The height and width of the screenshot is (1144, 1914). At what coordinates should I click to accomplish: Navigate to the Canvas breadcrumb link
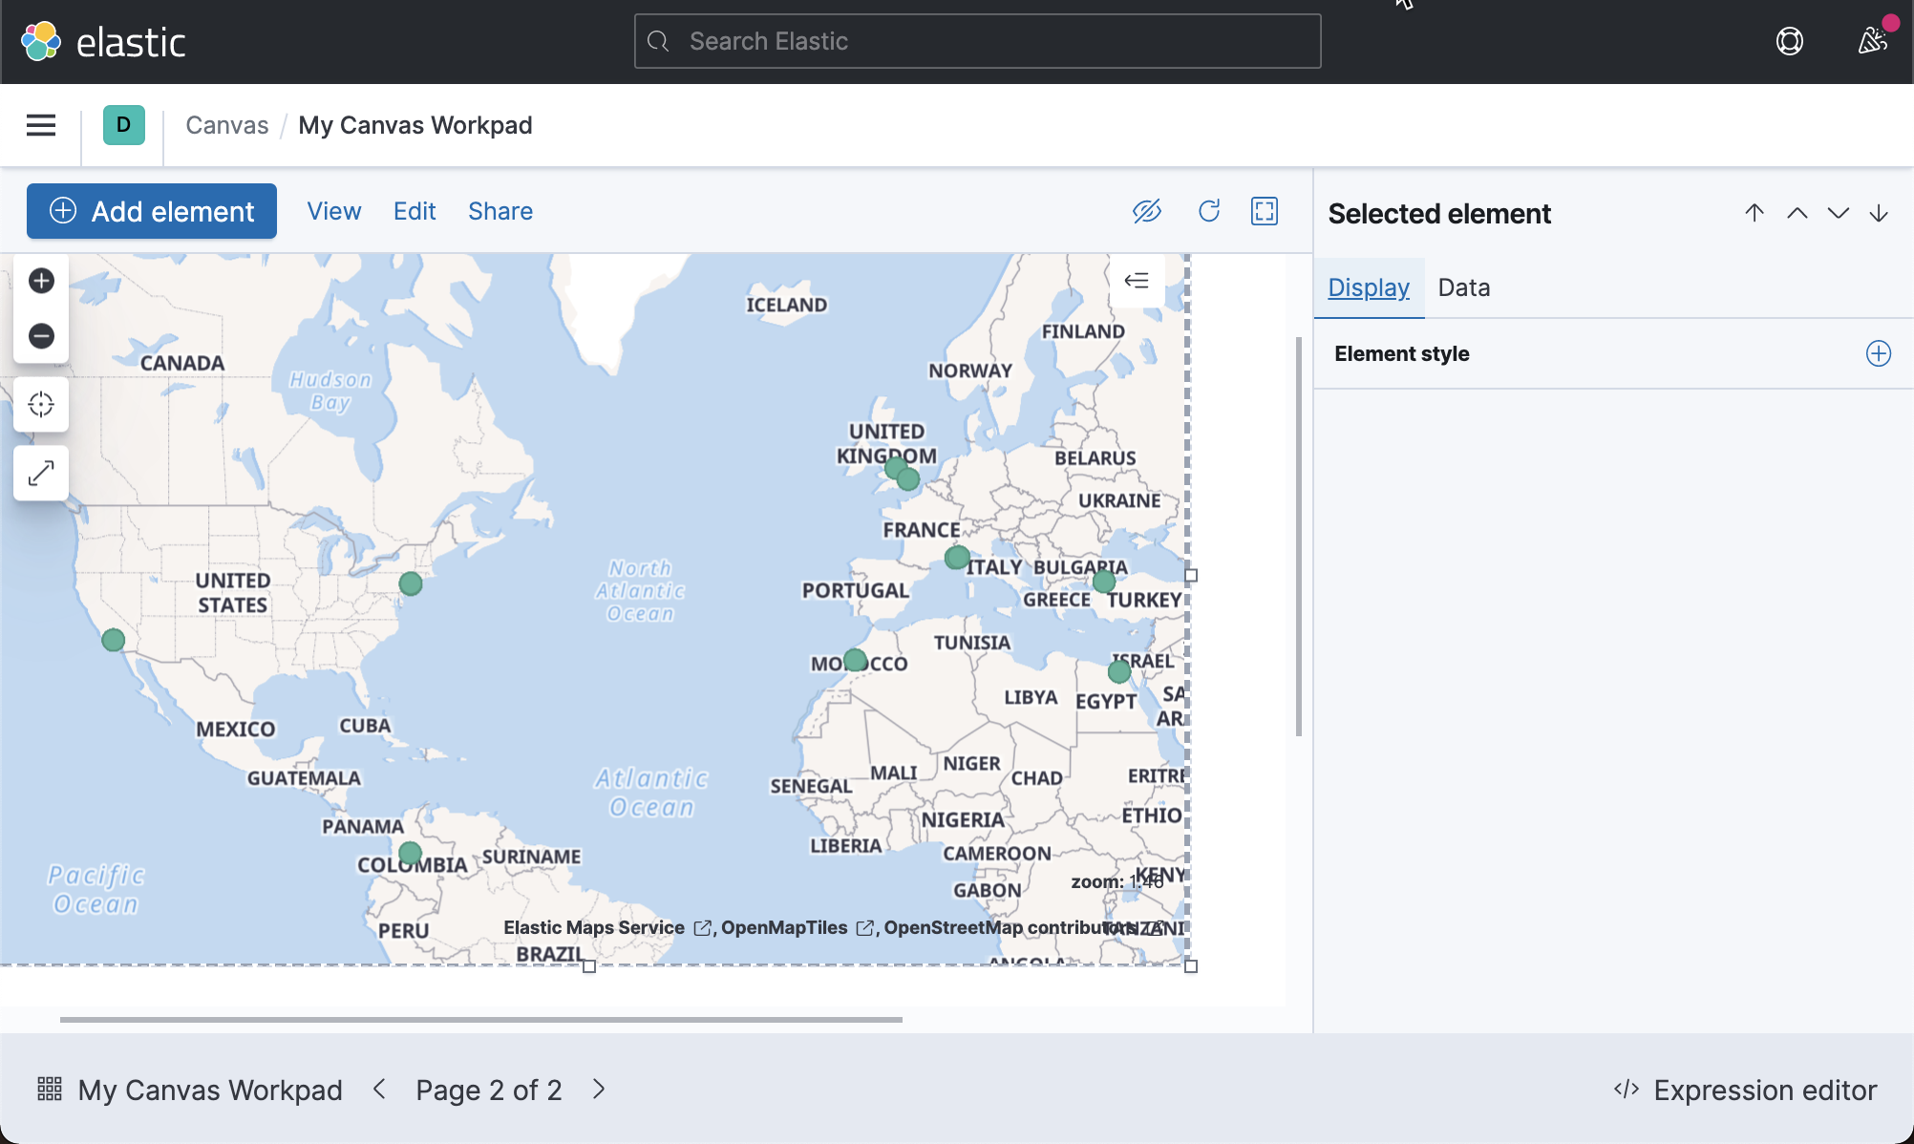click(x=226, y=125)
